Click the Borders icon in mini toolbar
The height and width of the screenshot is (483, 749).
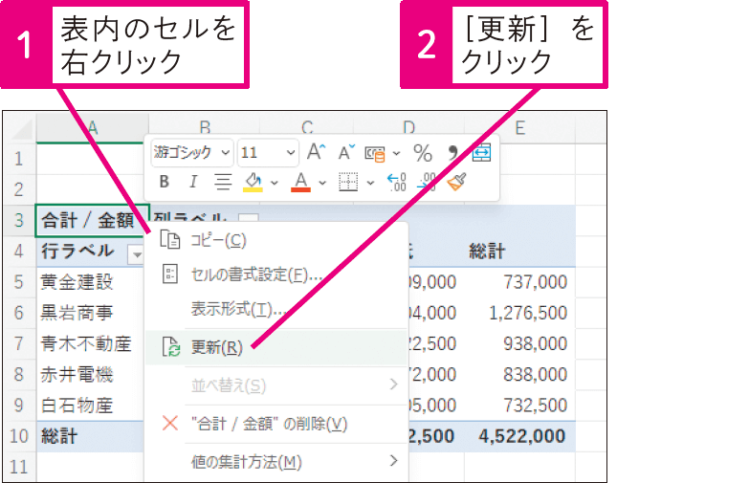(348, 182)
